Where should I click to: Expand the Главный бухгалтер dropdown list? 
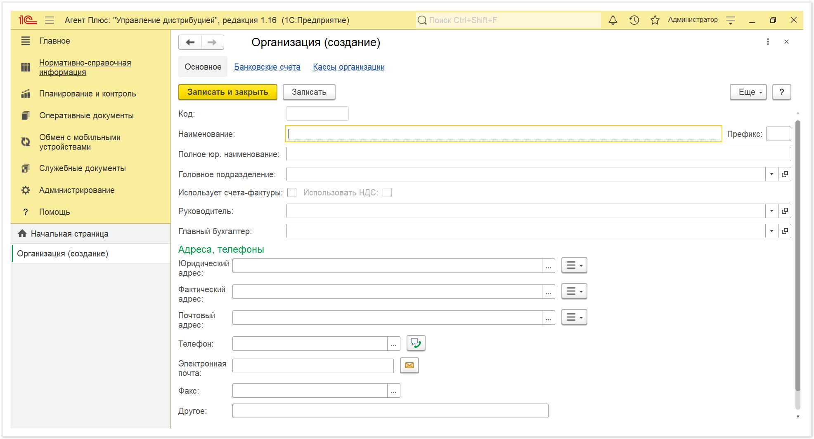coord(772,231)
